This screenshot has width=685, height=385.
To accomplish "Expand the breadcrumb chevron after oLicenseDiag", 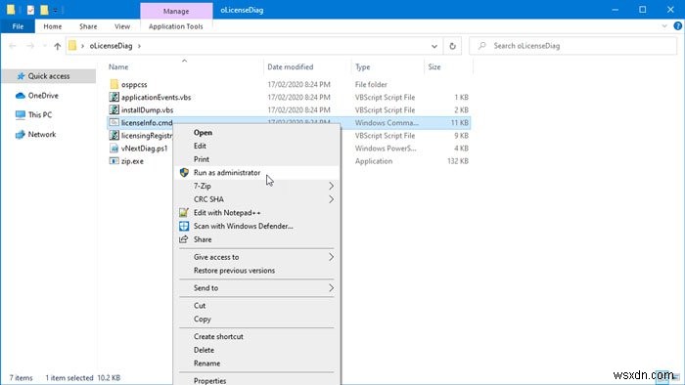I will click(139, 46).
